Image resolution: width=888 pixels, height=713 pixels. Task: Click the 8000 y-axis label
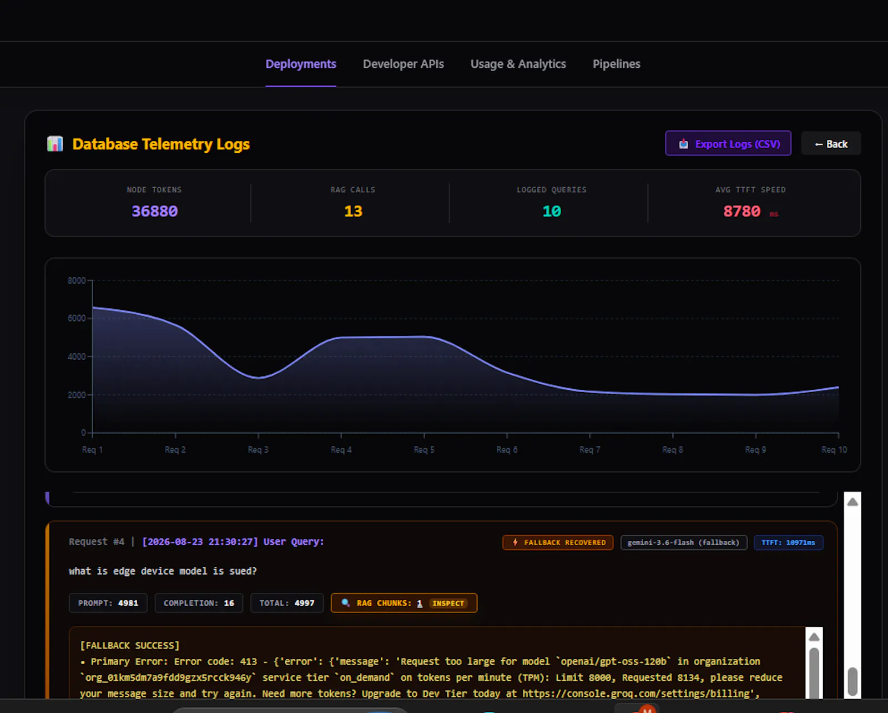tap(77, 280)
